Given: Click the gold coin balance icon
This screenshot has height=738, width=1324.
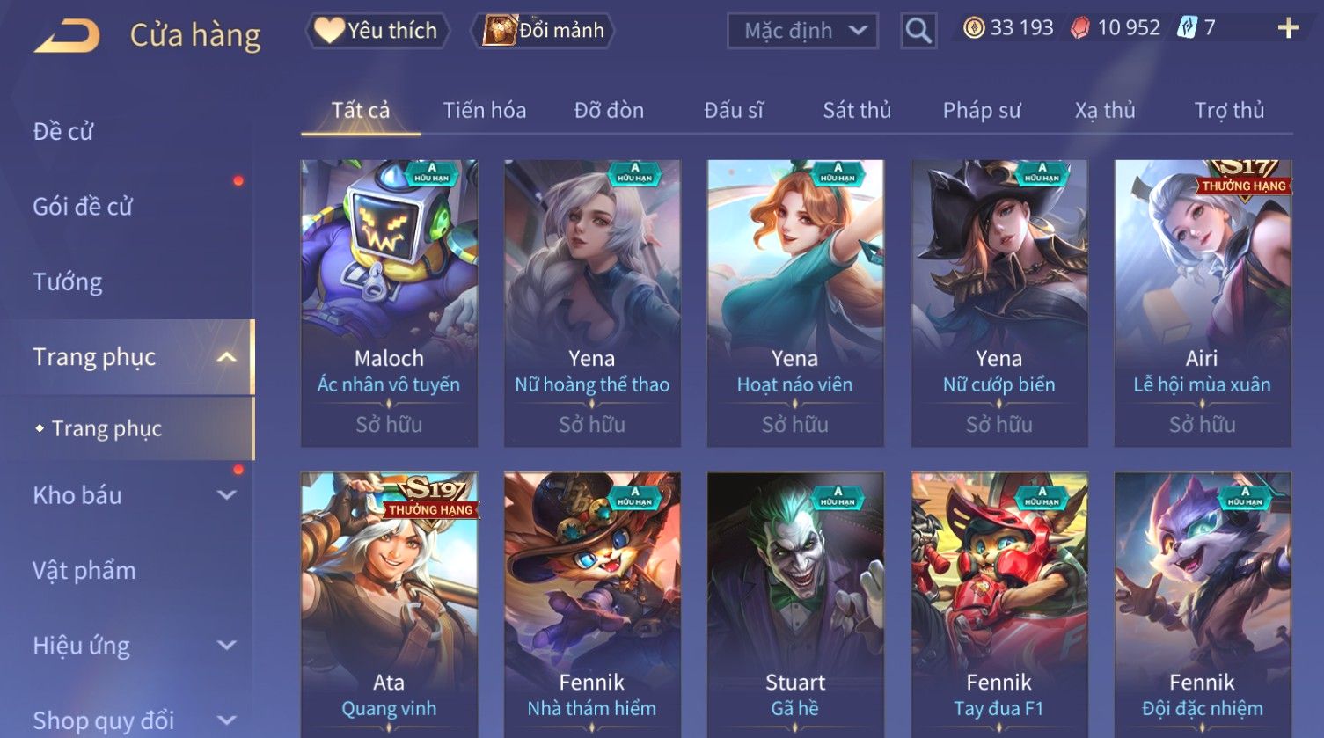Looking at the screenshot, I should 974,29.
